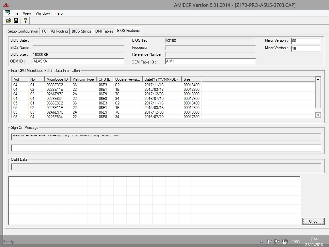Click the Major Version input field
The height and width of the screenshot is (247, 329).
click(x=306, y=41)
